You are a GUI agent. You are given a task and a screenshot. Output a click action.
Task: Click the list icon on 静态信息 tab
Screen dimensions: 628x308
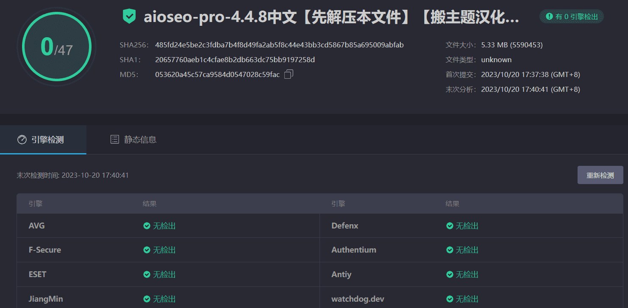tap(114, 139)
